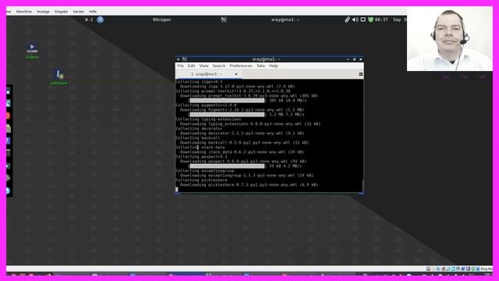
Task: Click the "Collecting decorator" line
Action: [x=200, y=128]
